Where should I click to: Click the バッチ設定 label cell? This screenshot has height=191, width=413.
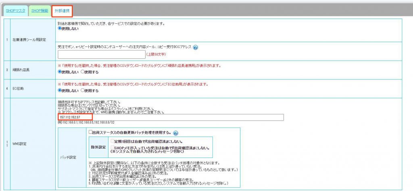tap(73, 158)
